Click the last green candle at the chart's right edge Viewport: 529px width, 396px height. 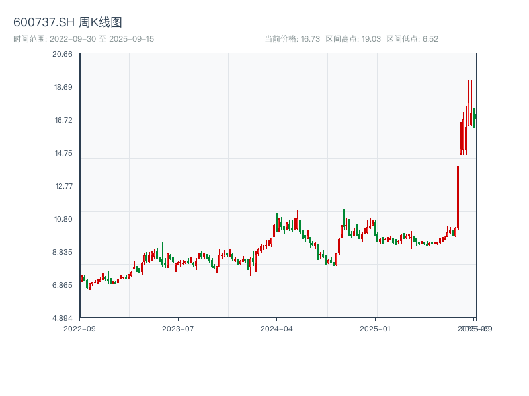476,117
